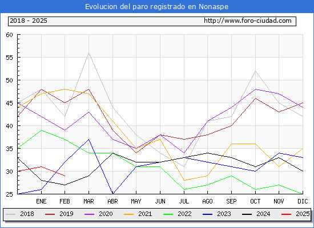The width and height of the screenshot is (314, 228).
Task: Click the black 2024 legend color line
Action: (247, 214)
